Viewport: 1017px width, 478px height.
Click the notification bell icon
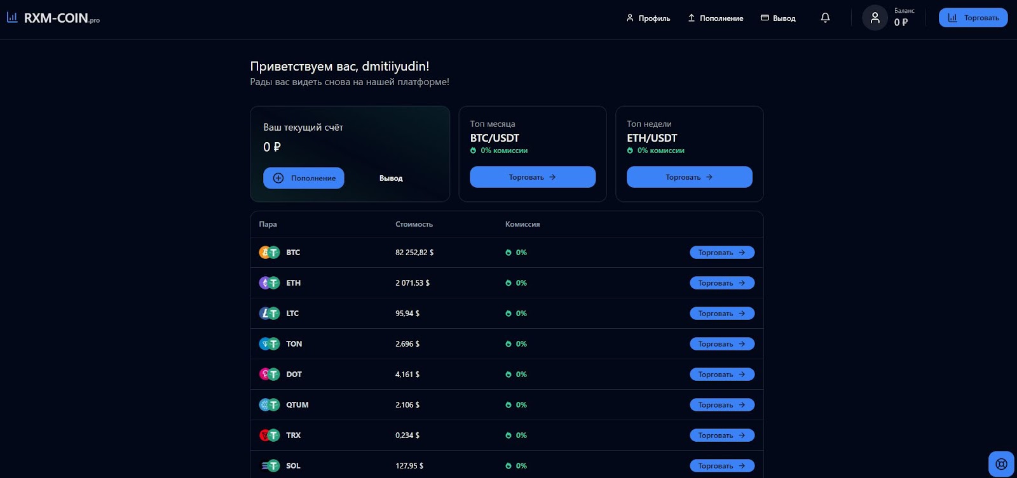click(x=825, y=18)
